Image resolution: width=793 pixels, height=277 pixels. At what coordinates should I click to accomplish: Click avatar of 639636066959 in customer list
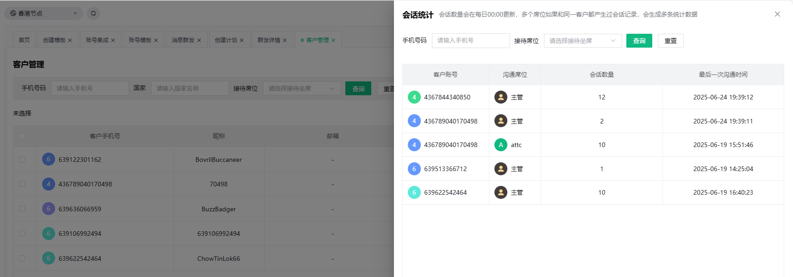pos(49,209)
